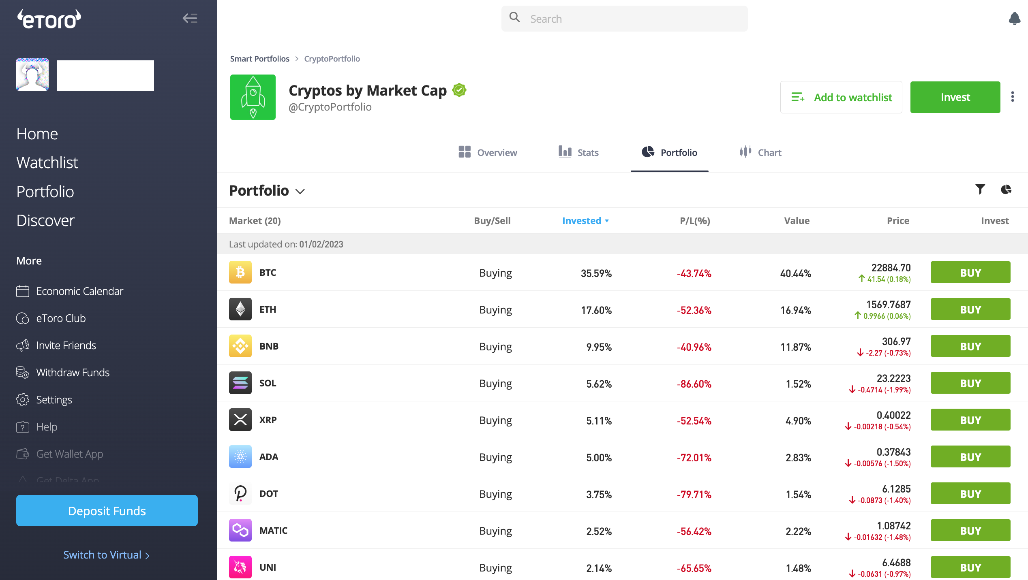Image resolution: width=1028 pixels, height=580 pixels.
Task: Open the portfolio filter funnel icon
Action: point(980,190)
